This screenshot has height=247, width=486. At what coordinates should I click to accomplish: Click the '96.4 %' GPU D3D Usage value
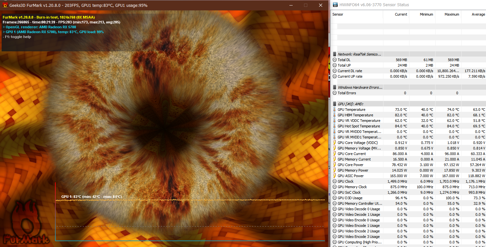tap(401, 198)
